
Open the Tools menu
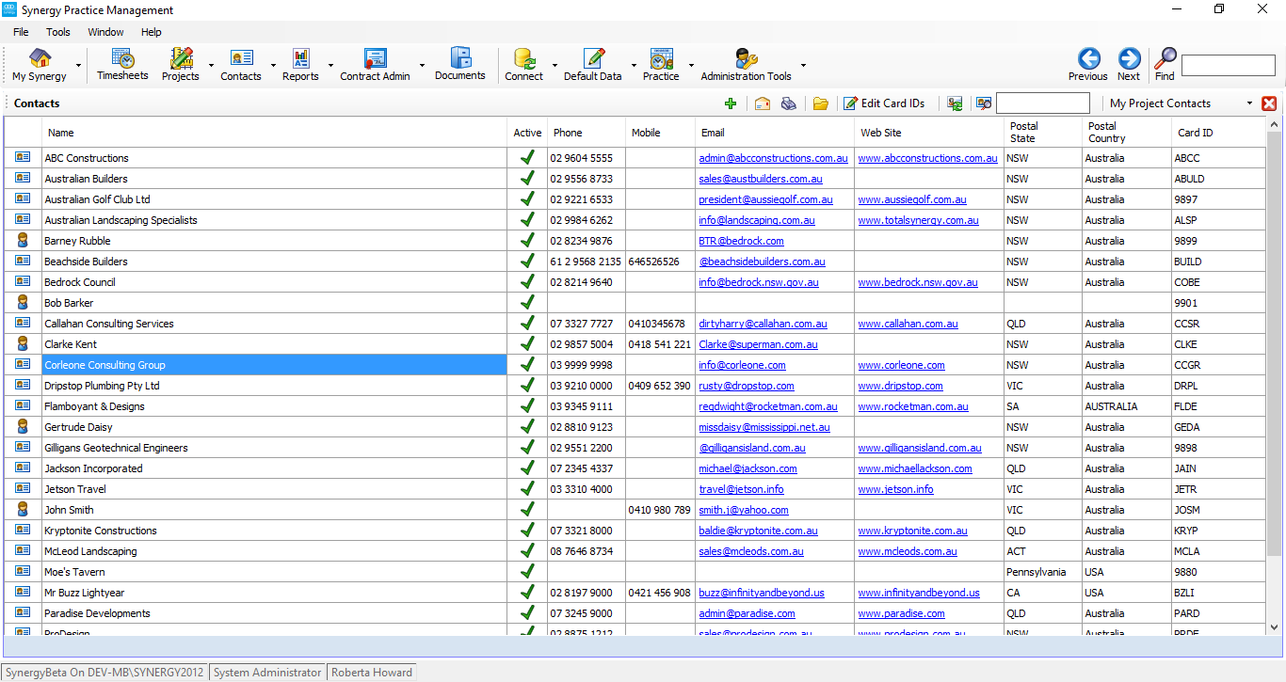click(58, 32)
